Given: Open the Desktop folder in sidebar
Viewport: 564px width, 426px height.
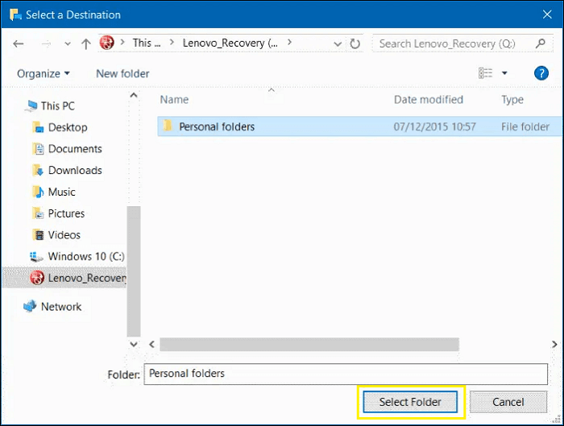Looking at the screenshot, I should click(68, 127).
